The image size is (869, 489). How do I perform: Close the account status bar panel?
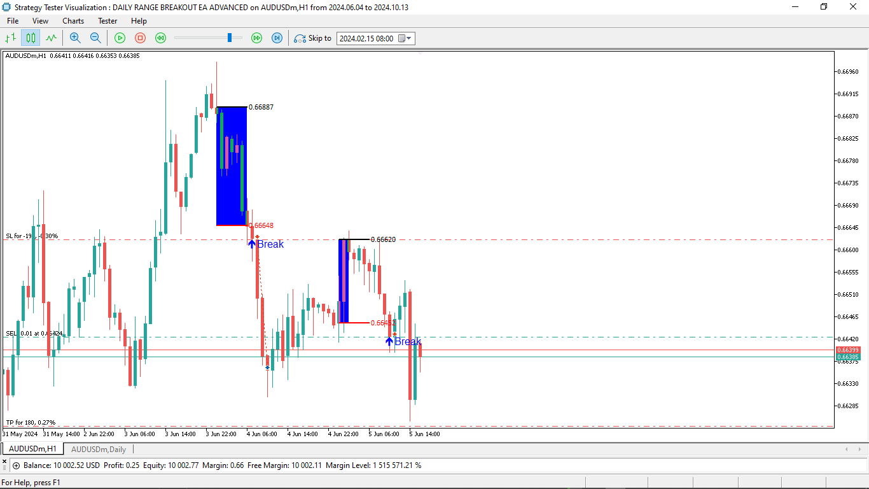click(x=4, y=461)
